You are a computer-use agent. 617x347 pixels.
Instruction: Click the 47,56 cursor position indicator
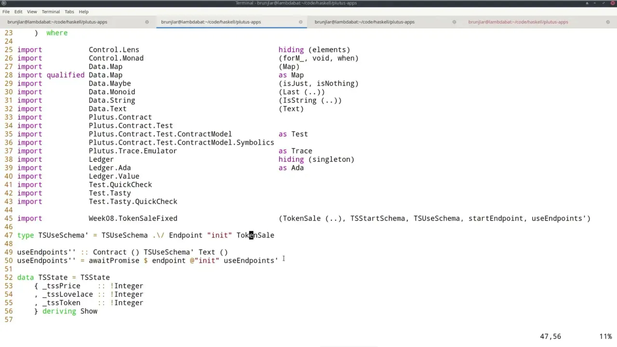coord(550,336)
